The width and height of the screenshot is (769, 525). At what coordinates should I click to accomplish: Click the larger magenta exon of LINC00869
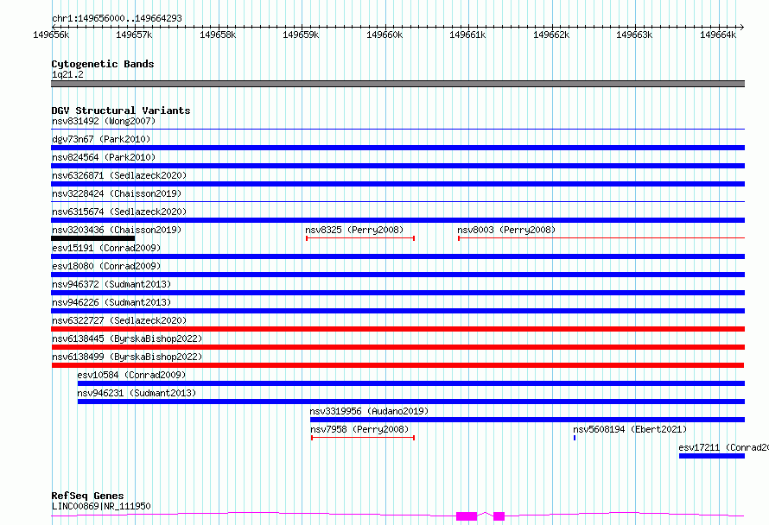pyautogui.click(x=467, y=516)
